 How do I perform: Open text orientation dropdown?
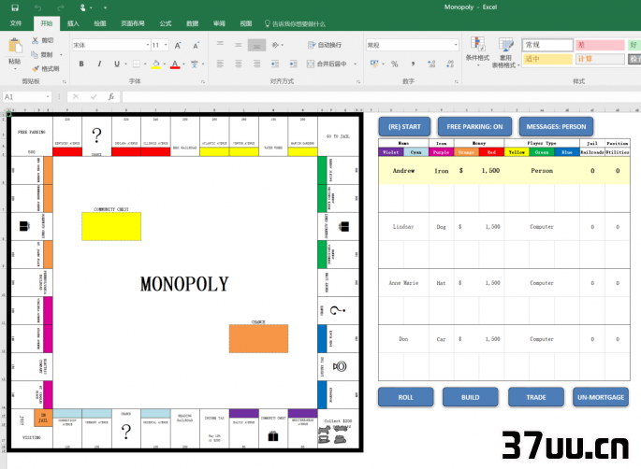[278, 45]
